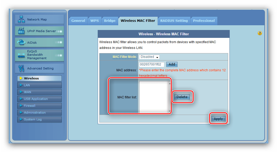
Task: Open UPnP Media Server icon
Action: pos(21,31)
